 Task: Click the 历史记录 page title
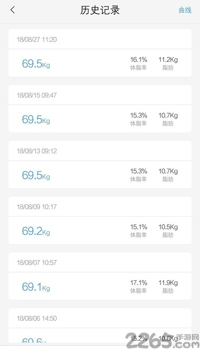[100, 10]
